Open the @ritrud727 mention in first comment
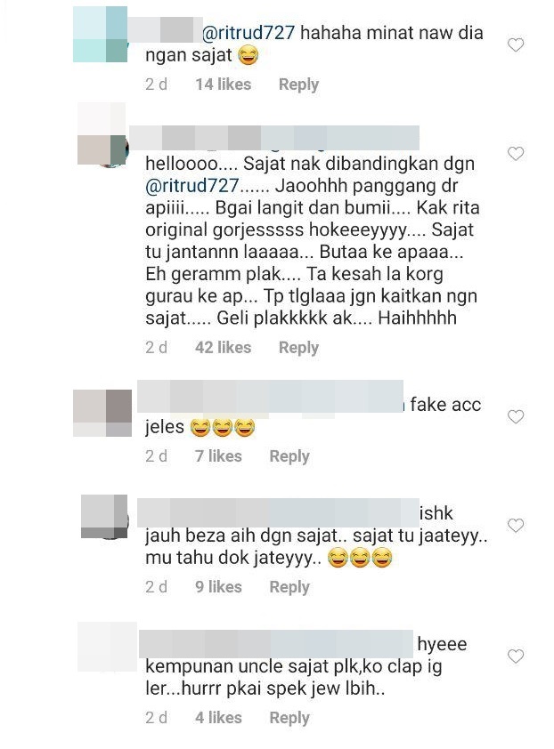 pos(248,33)
